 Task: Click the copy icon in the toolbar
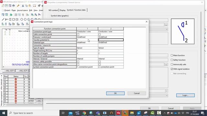(x=27, y=6)
